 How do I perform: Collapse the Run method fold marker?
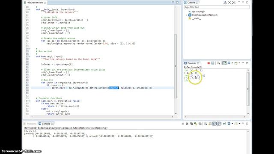30,56
